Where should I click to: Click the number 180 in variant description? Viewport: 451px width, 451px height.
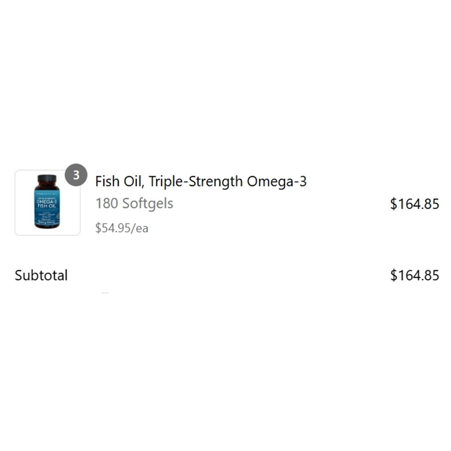(107, 203)
